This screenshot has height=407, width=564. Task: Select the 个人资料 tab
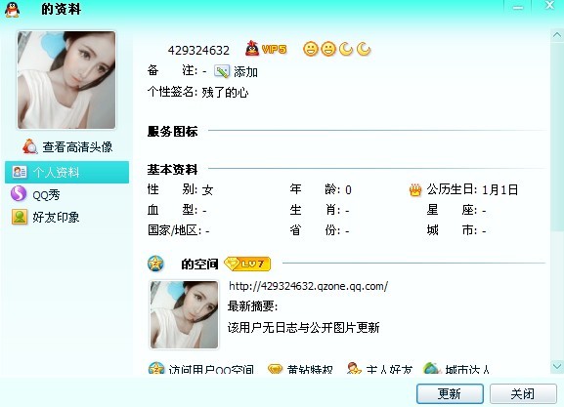tap(66, 173)
